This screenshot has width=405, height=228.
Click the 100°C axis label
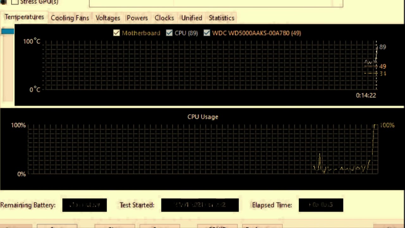(x=32, y=41)
